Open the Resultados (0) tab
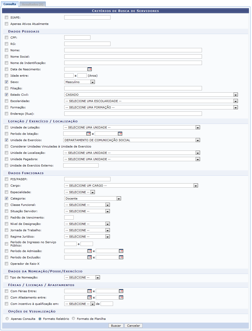Viewport: 252px width, 331px height. [x=33, y=4]
